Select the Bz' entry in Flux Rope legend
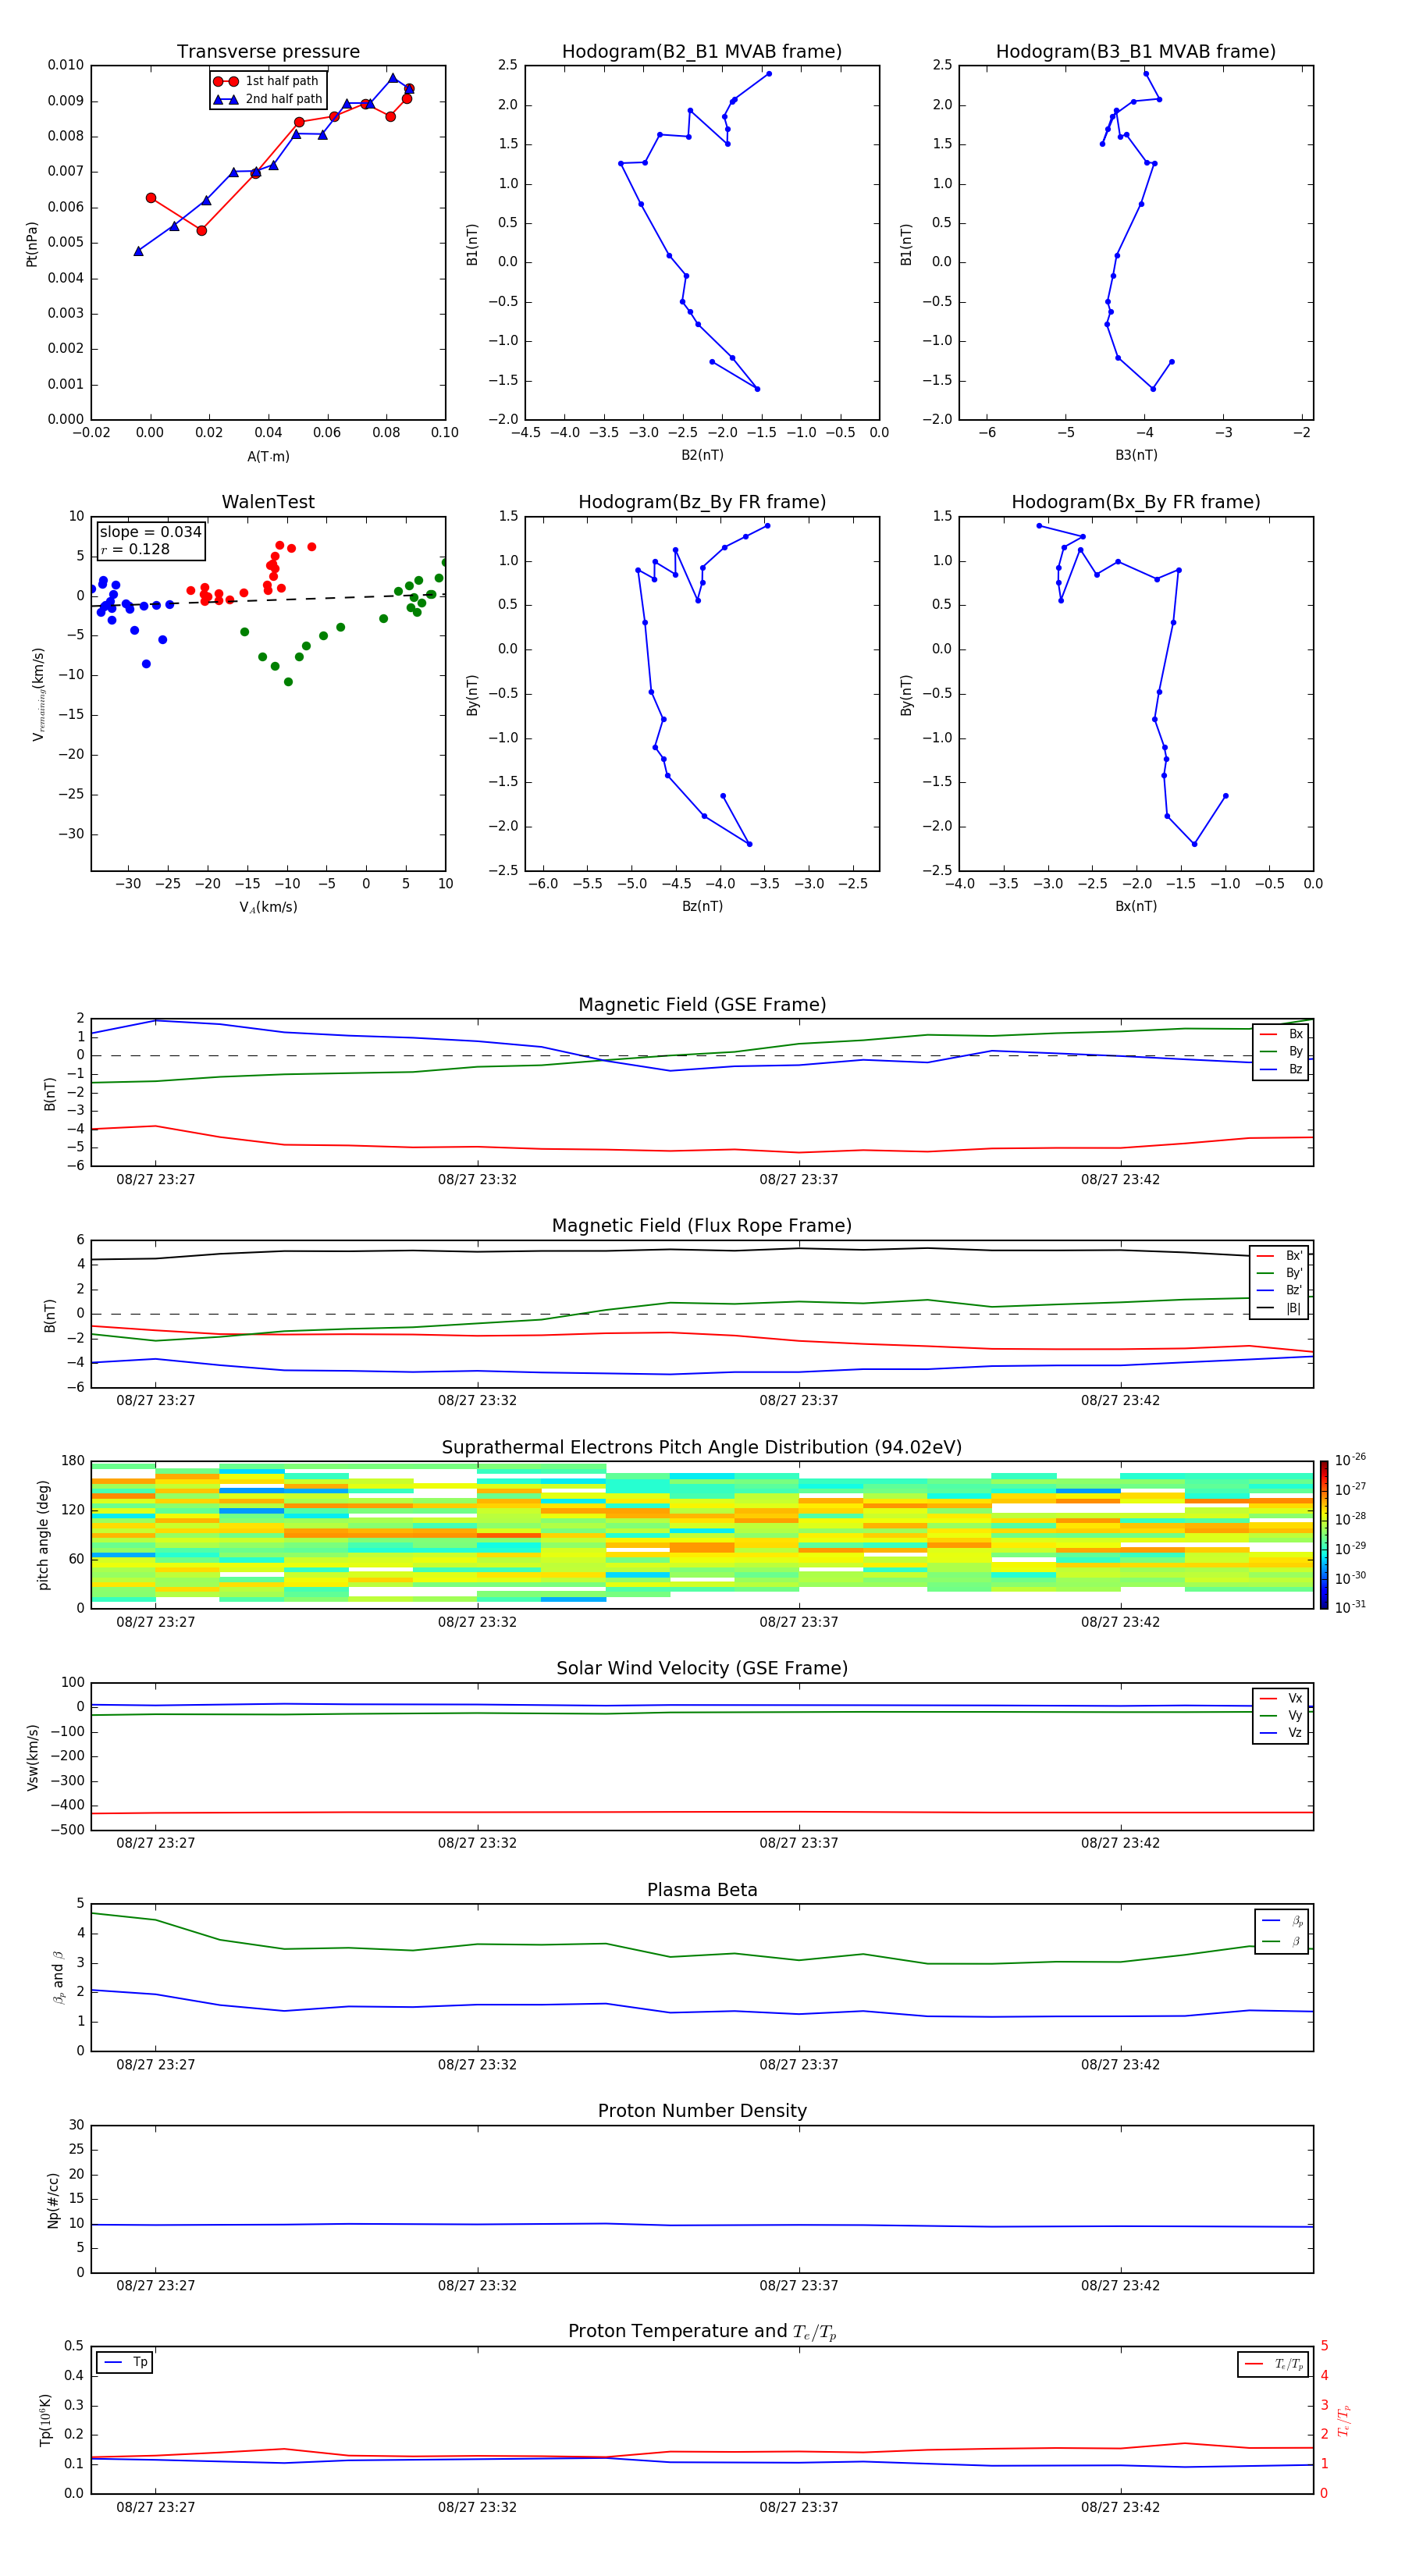Image resolution: width=1405 pixels, height=2576 pixels. (1280, 1290)
